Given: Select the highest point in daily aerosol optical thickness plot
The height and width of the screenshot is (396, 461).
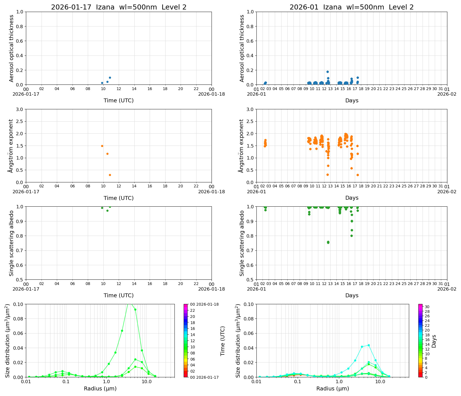Looking at the screenshot, I should pos(110,78).
